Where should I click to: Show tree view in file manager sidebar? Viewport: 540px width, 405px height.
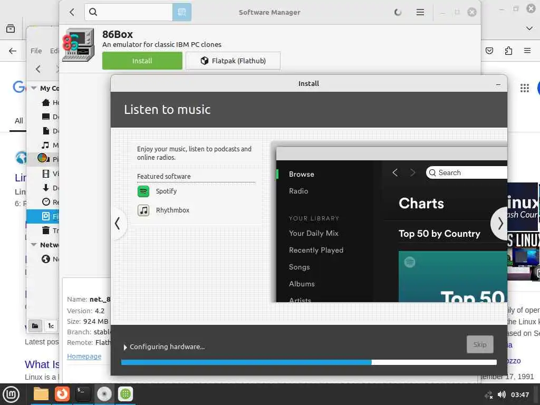[51, 326]
